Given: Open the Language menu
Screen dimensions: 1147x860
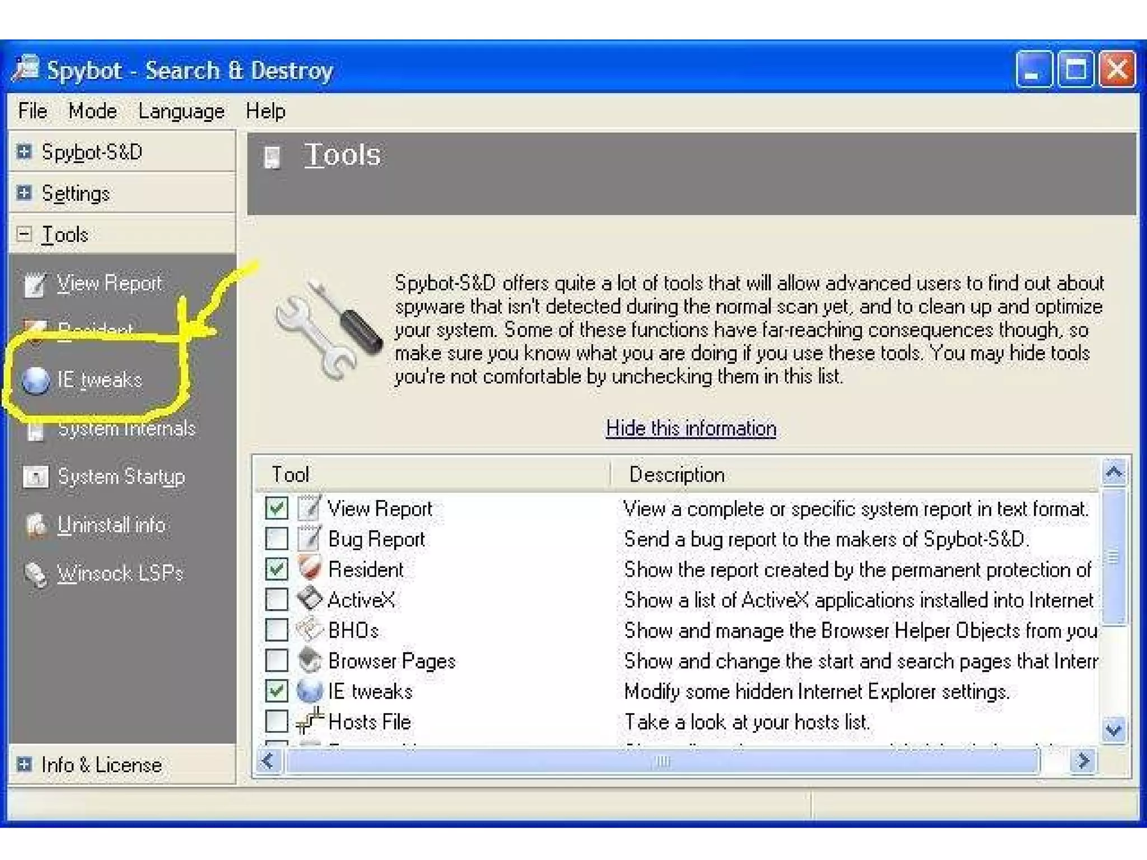Looking at the screenshot, I should point(181,111).
